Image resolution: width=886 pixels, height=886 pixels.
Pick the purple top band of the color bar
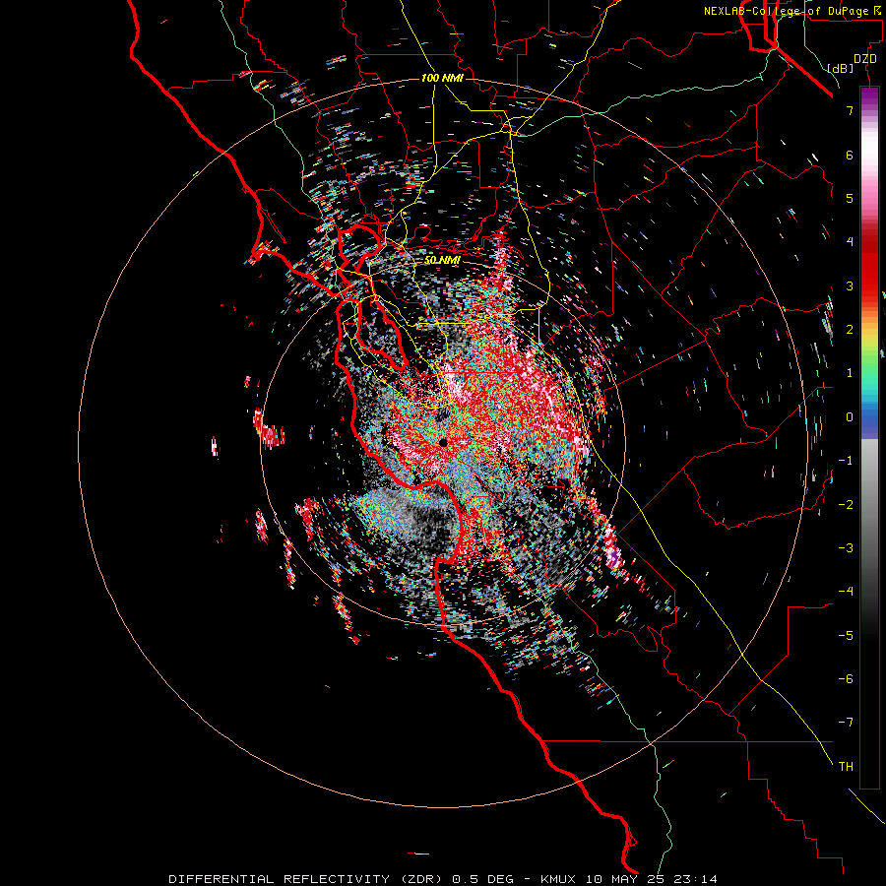(869, 96)
